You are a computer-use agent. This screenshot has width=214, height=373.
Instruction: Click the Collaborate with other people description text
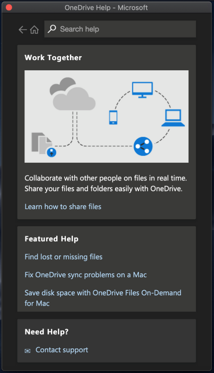[x=106, y=183]
